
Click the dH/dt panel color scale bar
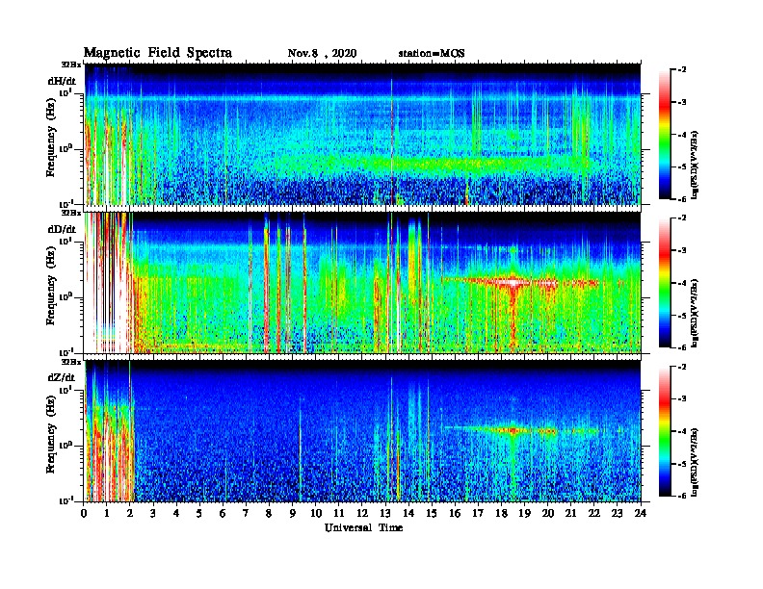coord(665,135)
